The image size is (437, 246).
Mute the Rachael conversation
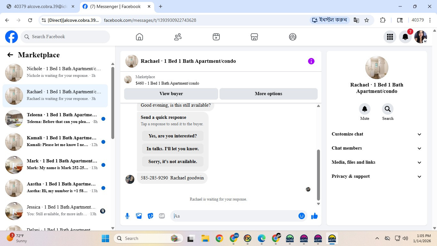(x=365, y=109)
